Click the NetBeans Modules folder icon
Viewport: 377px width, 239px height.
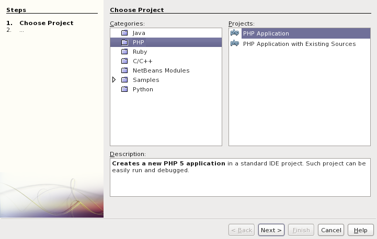coord(124,70)
